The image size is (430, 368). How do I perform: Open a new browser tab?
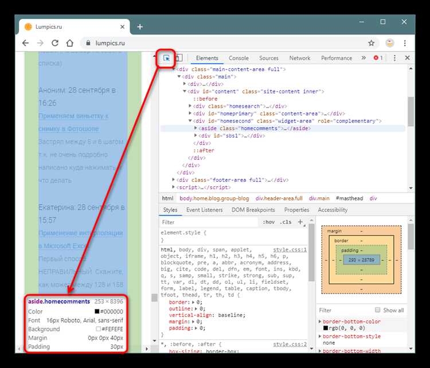tap(140, 27)
